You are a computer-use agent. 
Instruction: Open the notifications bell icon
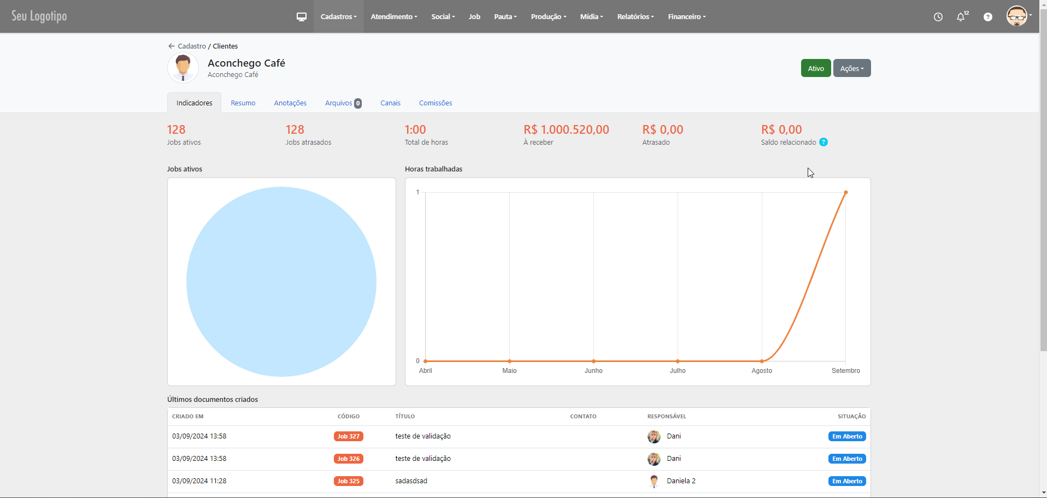point(961,17)
